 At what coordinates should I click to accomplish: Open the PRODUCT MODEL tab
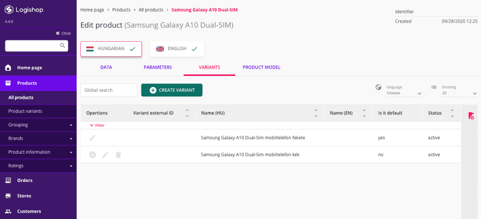click(261, 67)
